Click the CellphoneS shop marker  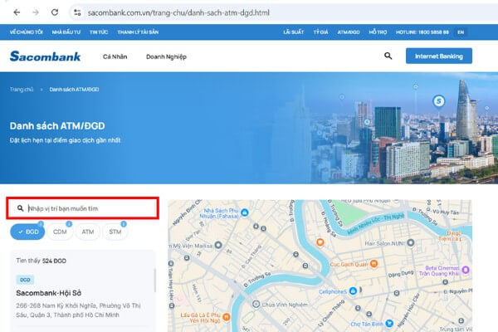[353, 290]
